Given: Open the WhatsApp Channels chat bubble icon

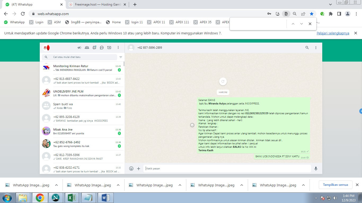Looking at the screenshot, I should click(x=102, y=48).
